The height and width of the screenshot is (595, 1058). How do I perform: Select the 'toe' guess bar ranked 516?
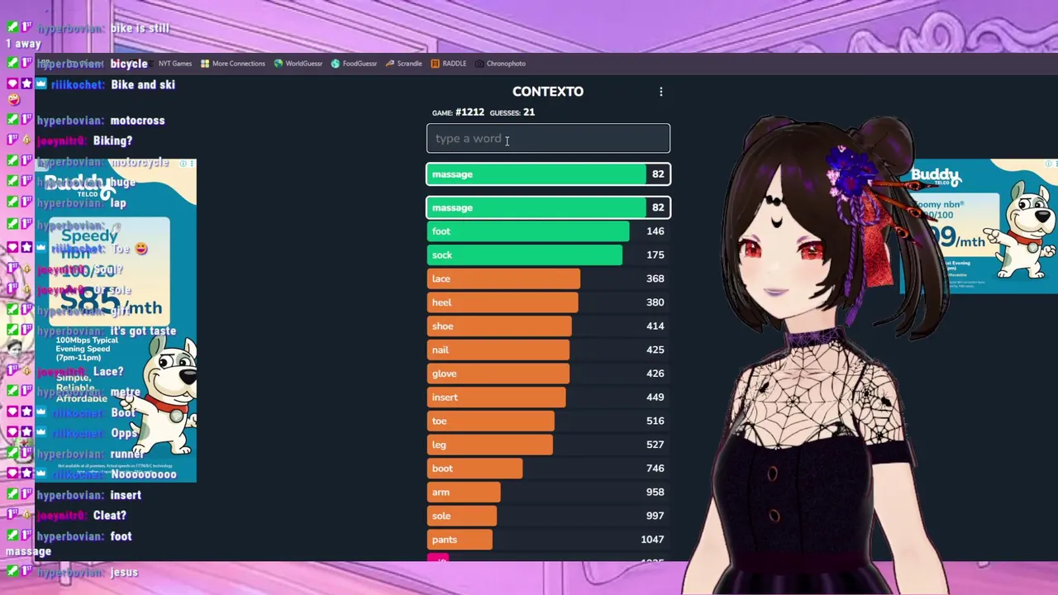[x=548, y=421]
